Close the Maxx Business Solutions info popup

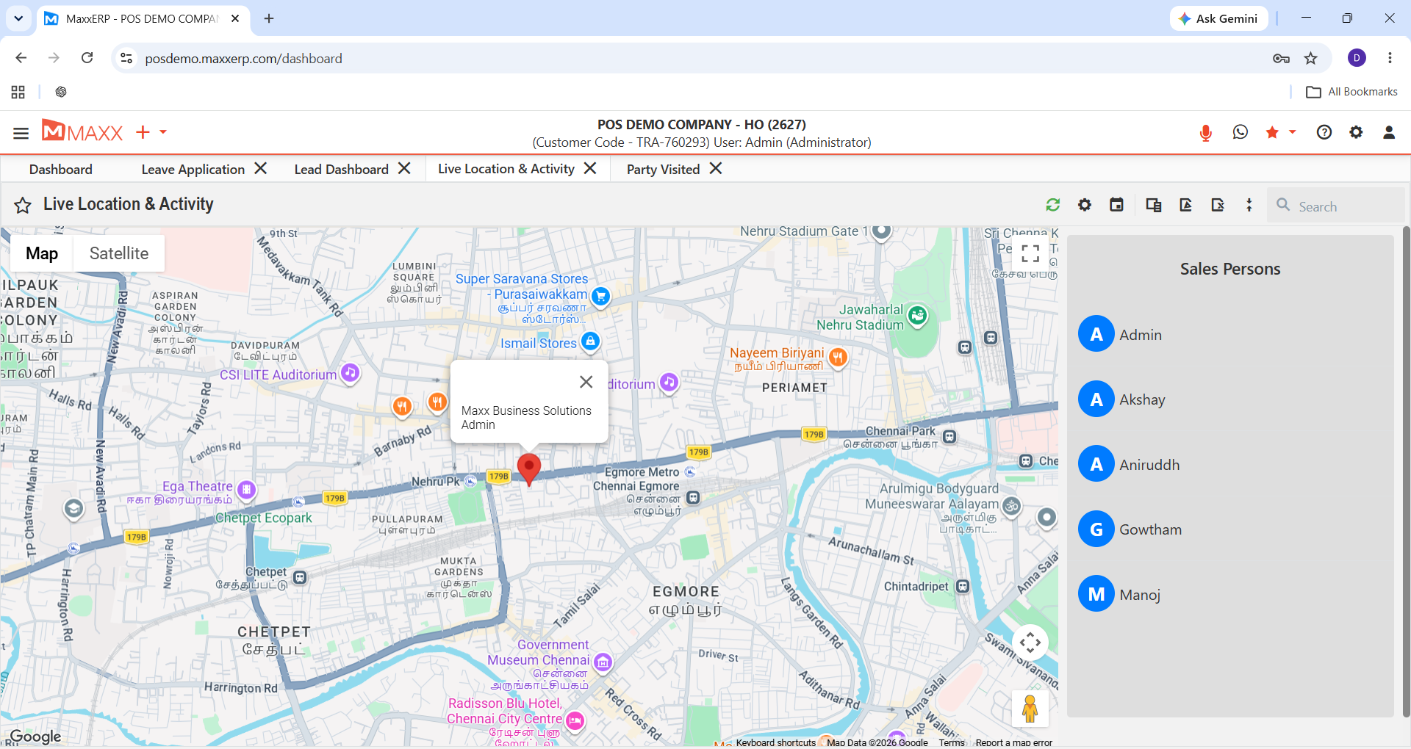click(x=586, y=382)
